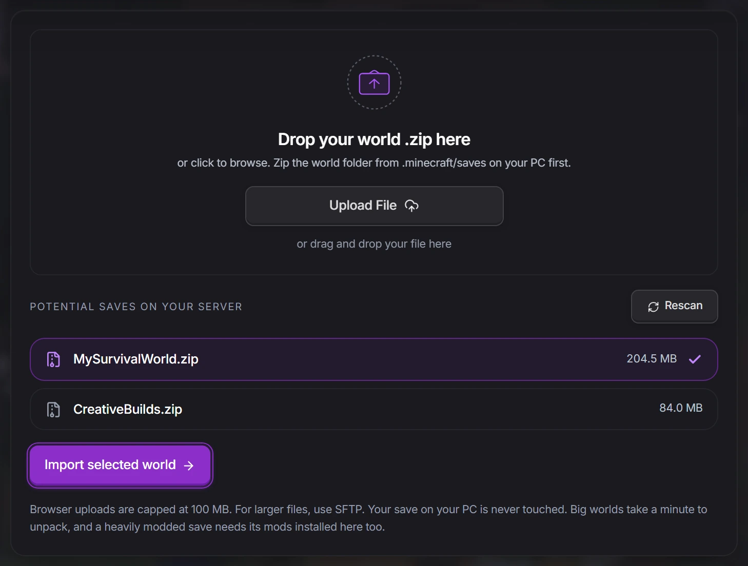The image size is (748, 566).
Task: Click 'or drag and drop your file here' text
Action: tap(374, 244)
